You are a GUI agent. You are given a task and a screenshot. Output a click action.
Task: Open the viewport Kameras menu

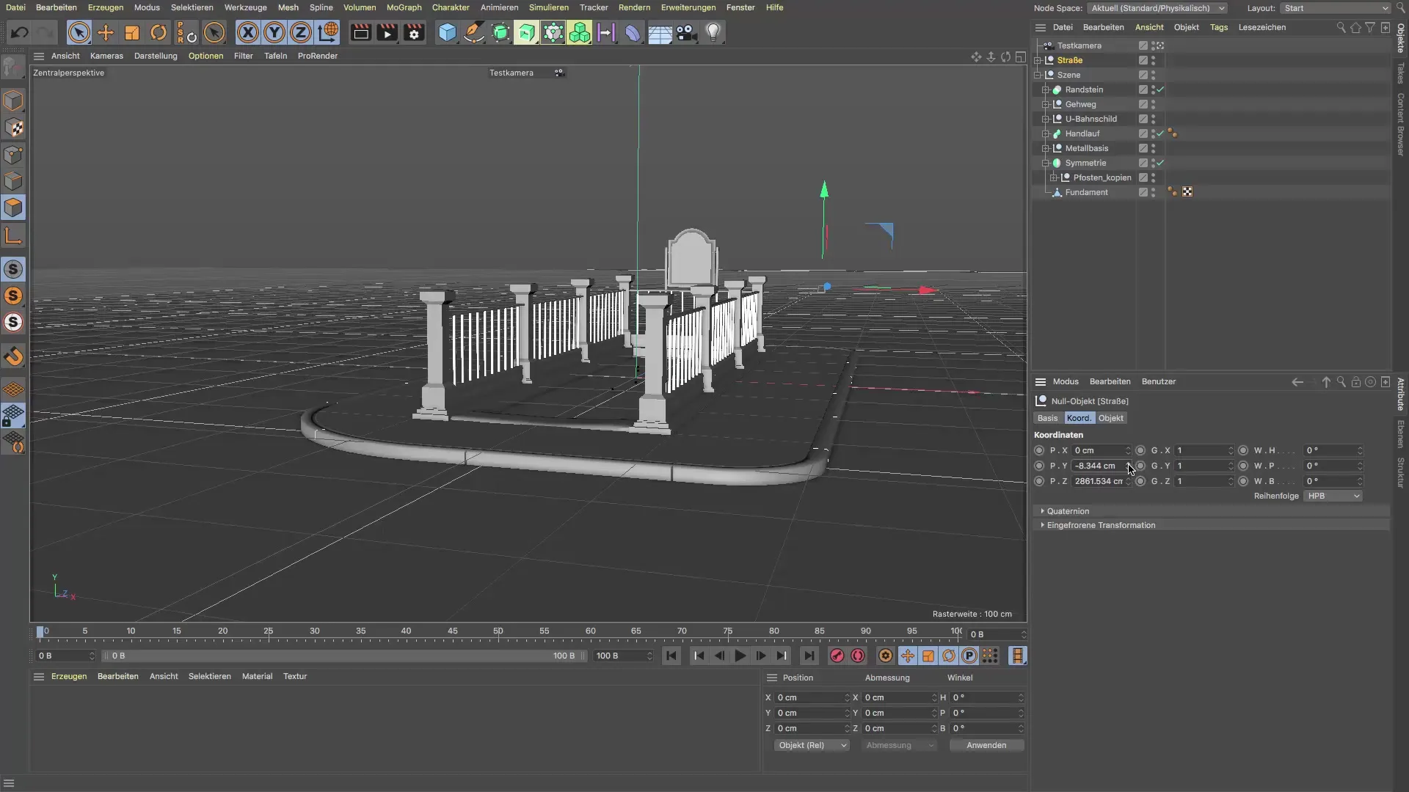[106, 56]
